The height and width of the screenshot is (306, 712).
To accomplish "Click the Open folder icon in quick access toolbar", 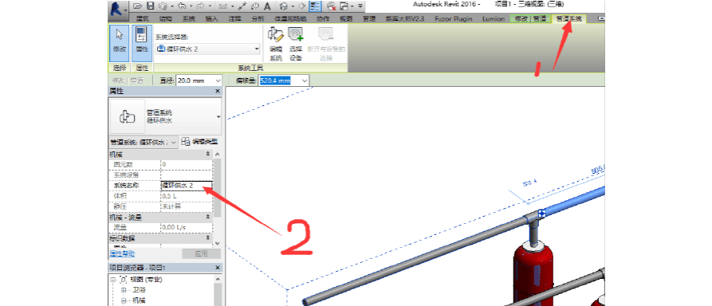I will click(x=138, y=6).
